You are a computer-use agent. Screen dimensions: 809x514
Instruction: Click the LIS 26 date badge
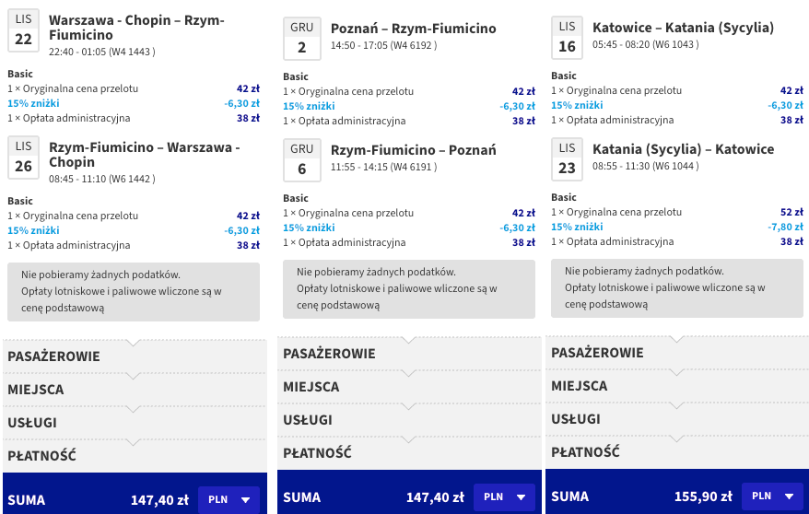pyautogui.click(x=23, y=158)
